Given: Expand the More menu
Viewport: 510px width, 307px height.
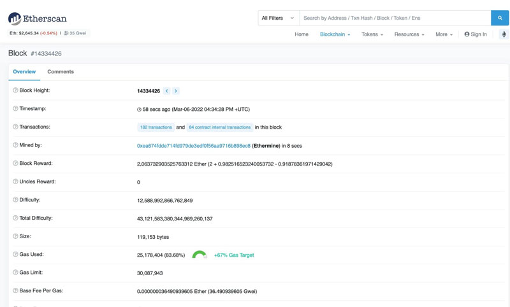Looking at the screenshot, I should coord(444,34).
